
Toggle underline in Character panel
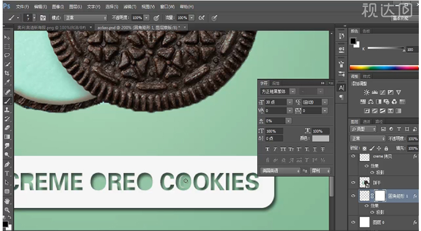tap(315, 149)
